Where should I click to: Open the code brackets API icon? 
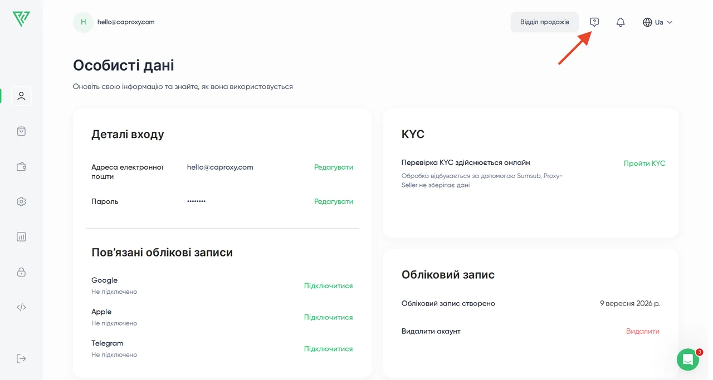pyautogui.click(x=21, y=307)
